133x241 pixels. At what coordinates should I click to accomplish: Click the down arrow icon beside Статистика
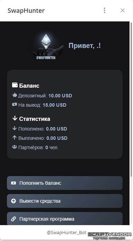point(15,118)
